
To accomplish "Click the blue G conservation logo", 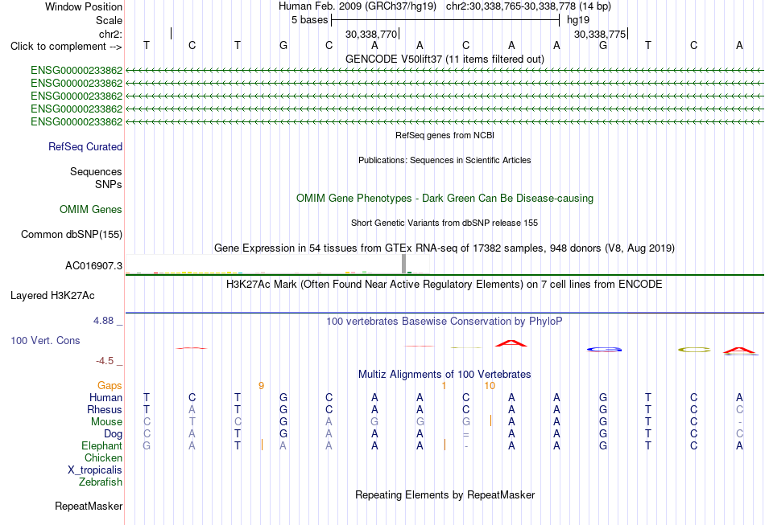I will pos(604,349).
